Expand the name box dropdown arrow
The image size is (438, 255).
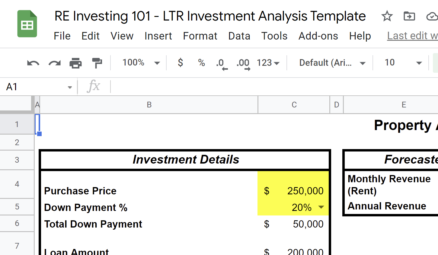pyautogui.click(x=70, y=87)
